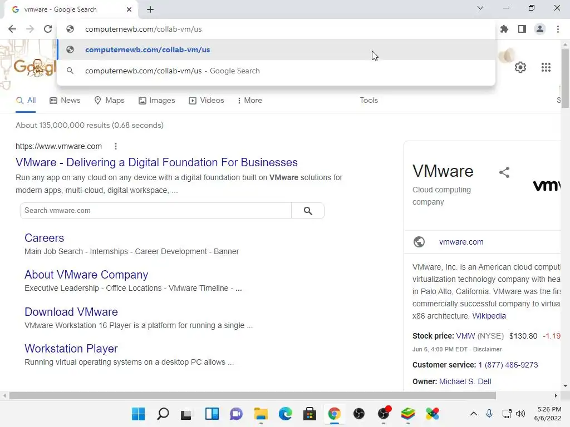Click the horizontal scrollbar thumb
The image size is (570, 427).
click(x=253, y=395)
